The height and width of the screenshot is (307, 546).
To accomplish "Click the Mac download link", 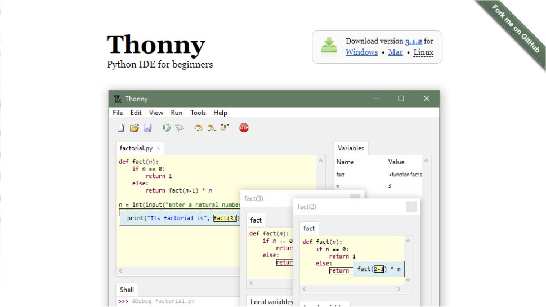I will [x=396, y=52].
